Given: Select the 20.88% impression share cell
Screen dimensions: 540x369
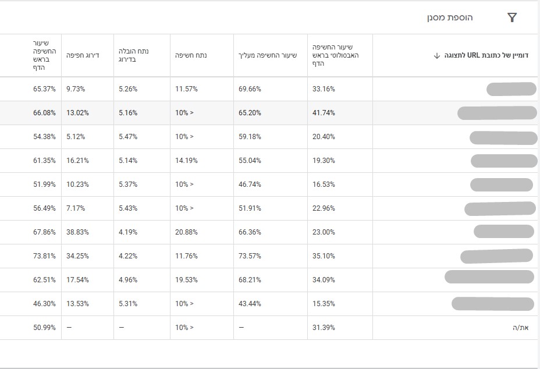Looking at the screenshot, I should click(186, 232).
